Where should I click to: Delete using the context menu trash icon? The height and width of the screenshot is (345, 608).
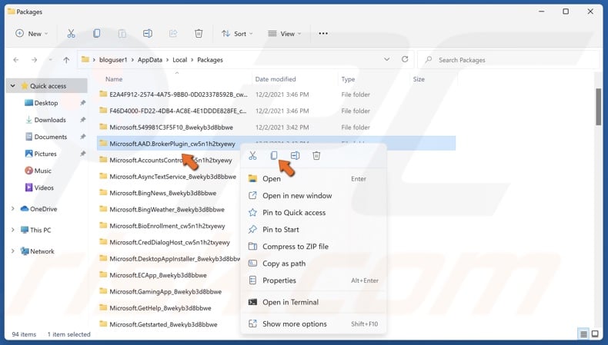[x=316, y=156]
